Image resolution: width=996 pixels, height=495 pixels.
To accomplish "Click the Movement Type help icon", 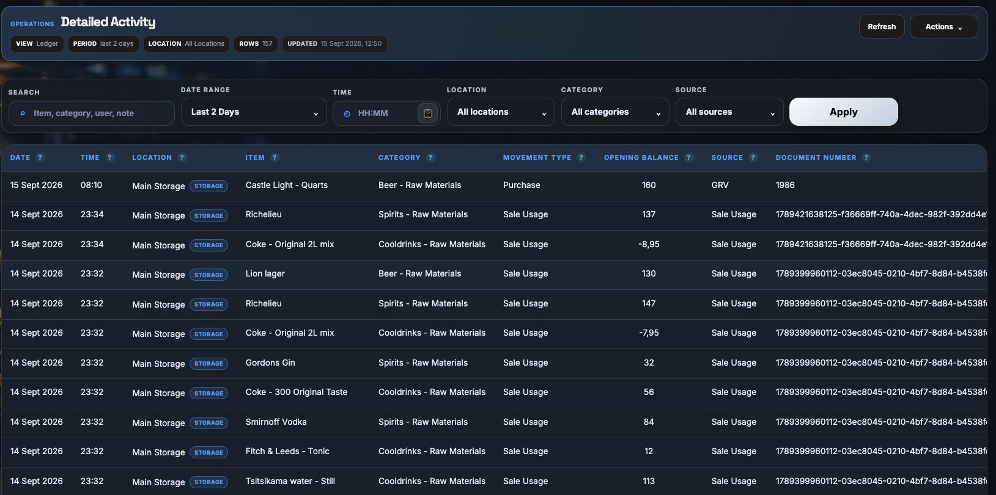I will click(x=581, y=157).
